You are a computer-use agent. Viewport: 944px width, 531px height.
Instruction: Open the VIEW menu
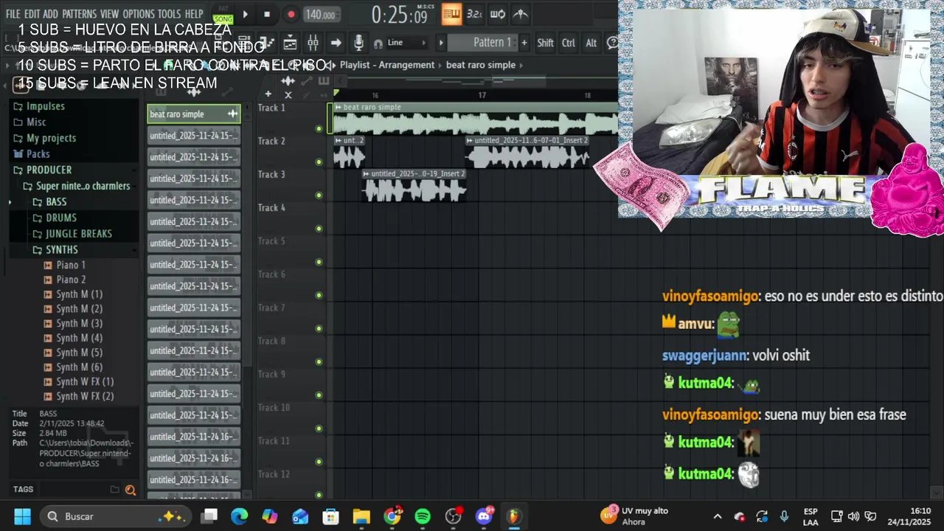coord(109,14)
